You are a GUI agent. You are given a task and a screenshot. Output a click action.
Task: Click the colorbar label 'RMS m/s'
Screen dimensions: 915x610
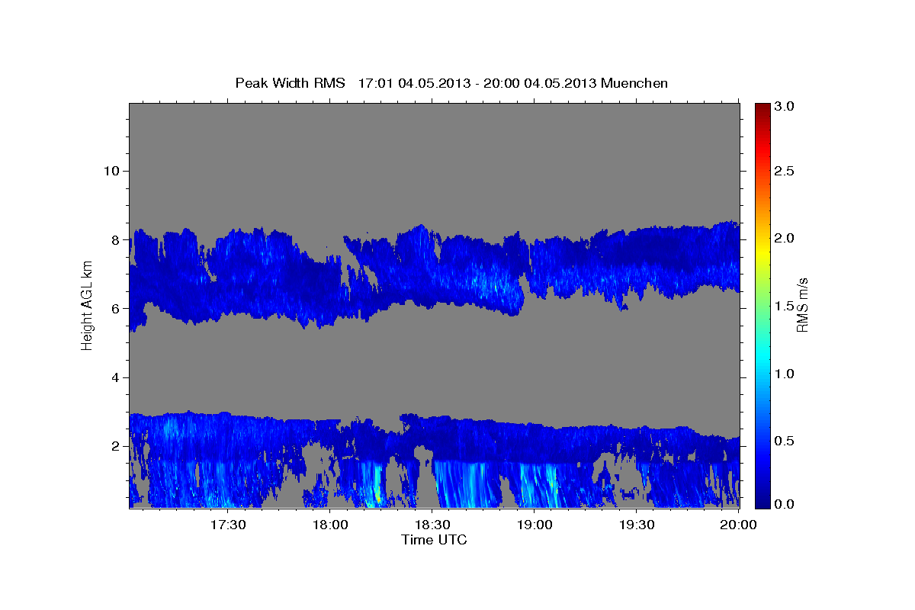[801, 305]
